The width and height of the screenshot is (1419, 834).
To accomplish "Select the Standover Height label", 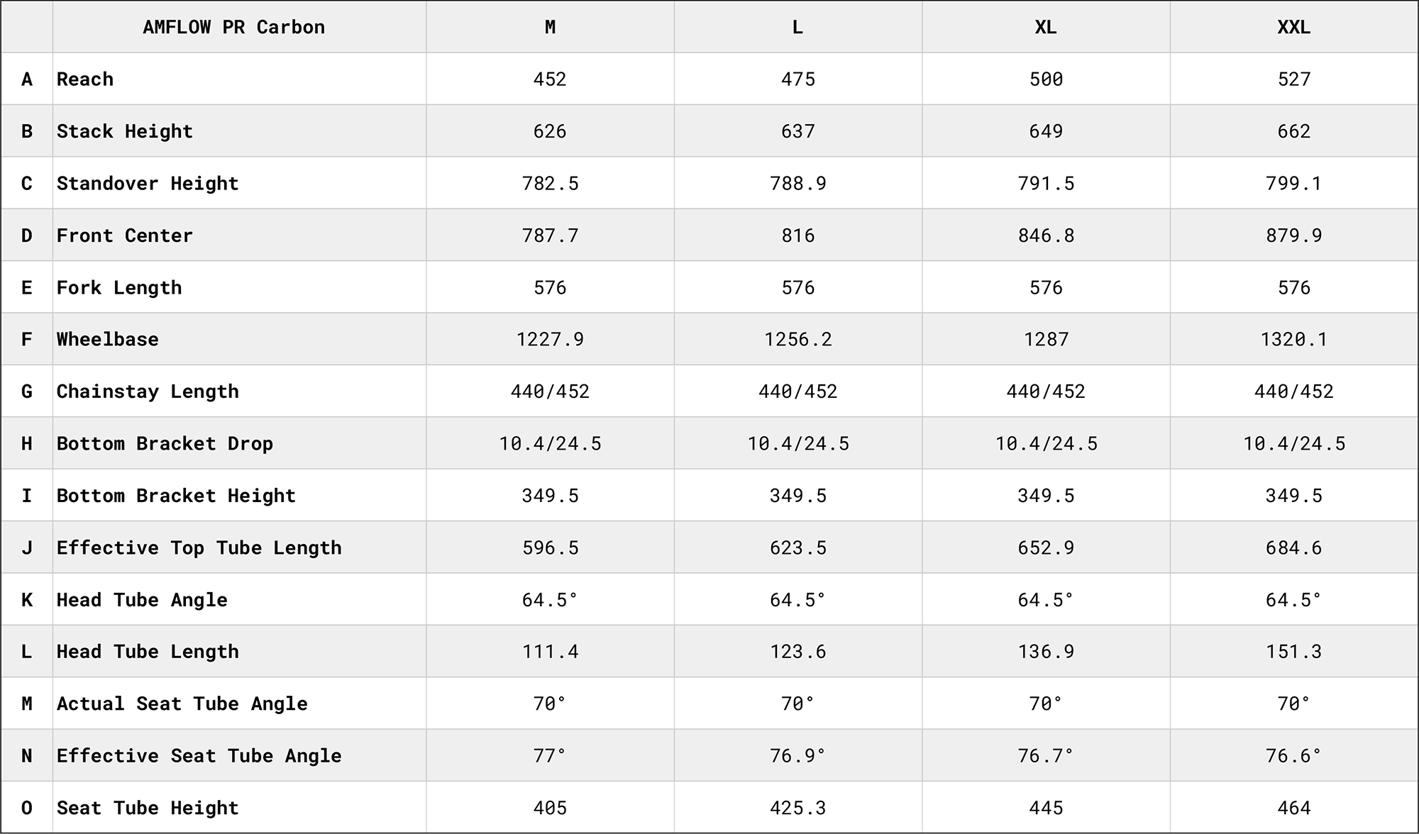I will tap(148, 183).
